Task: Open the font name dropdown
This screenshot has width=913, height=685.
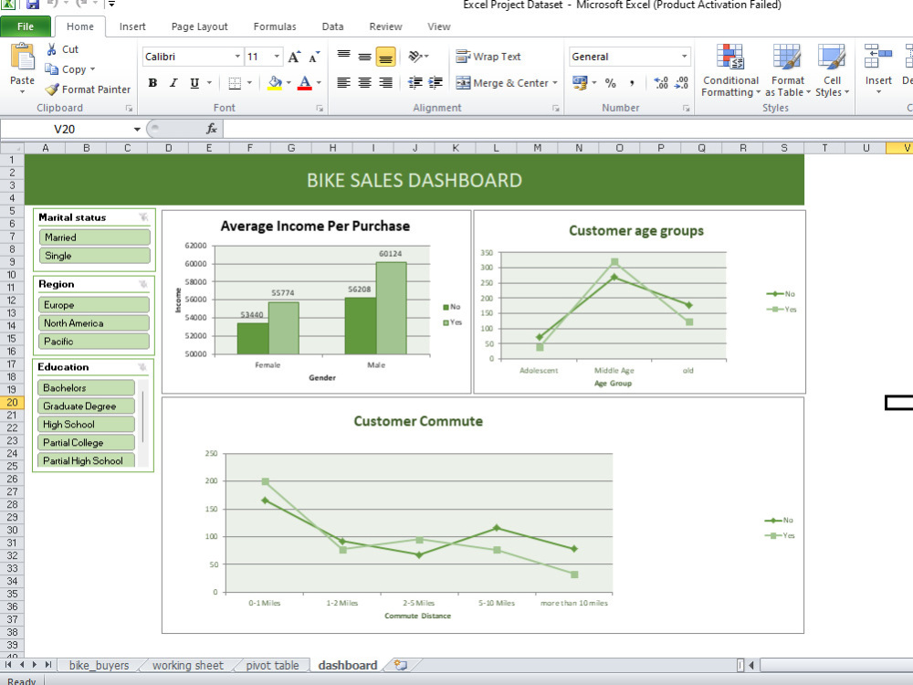Action: pyautogui.click(x=237, y=57)
